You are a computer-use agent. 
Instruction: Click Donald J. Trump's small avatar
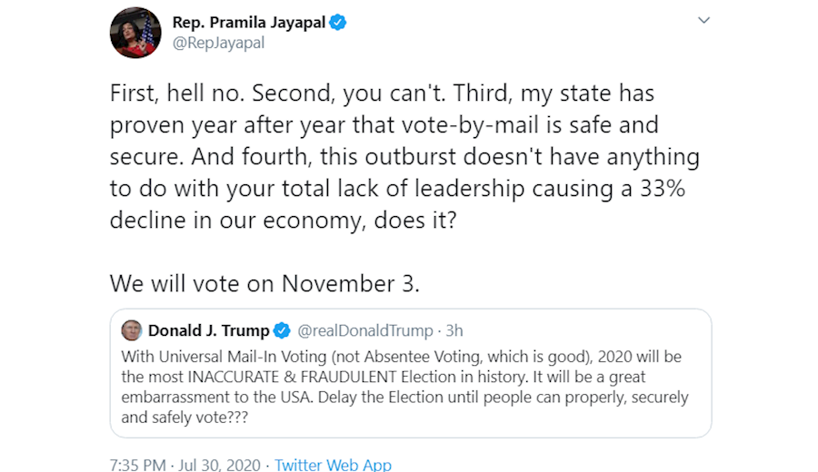click(132, 330)
